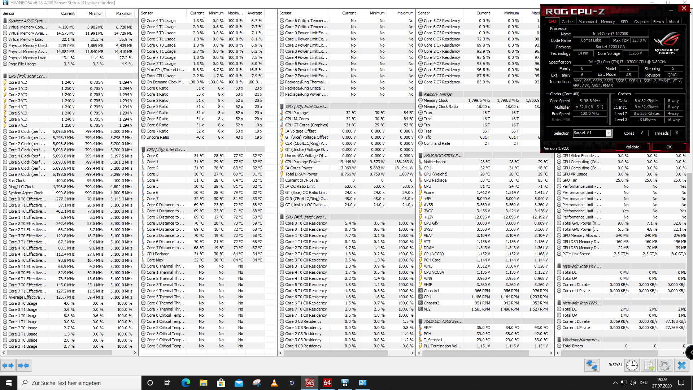This screenshot has height=390, width=693.
Task: Click the taskbar search box
Action: pyautogui.click(x=79, y=383)
